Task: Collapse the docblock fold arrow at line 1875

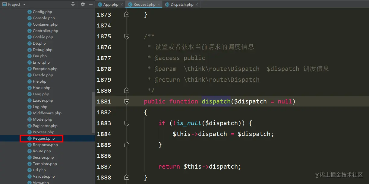Action: tap(127, 36)
